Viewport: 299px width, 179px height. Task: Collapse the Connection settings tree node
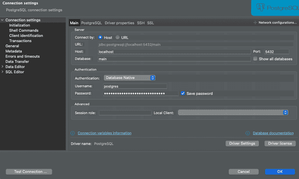tap(2, 20)
